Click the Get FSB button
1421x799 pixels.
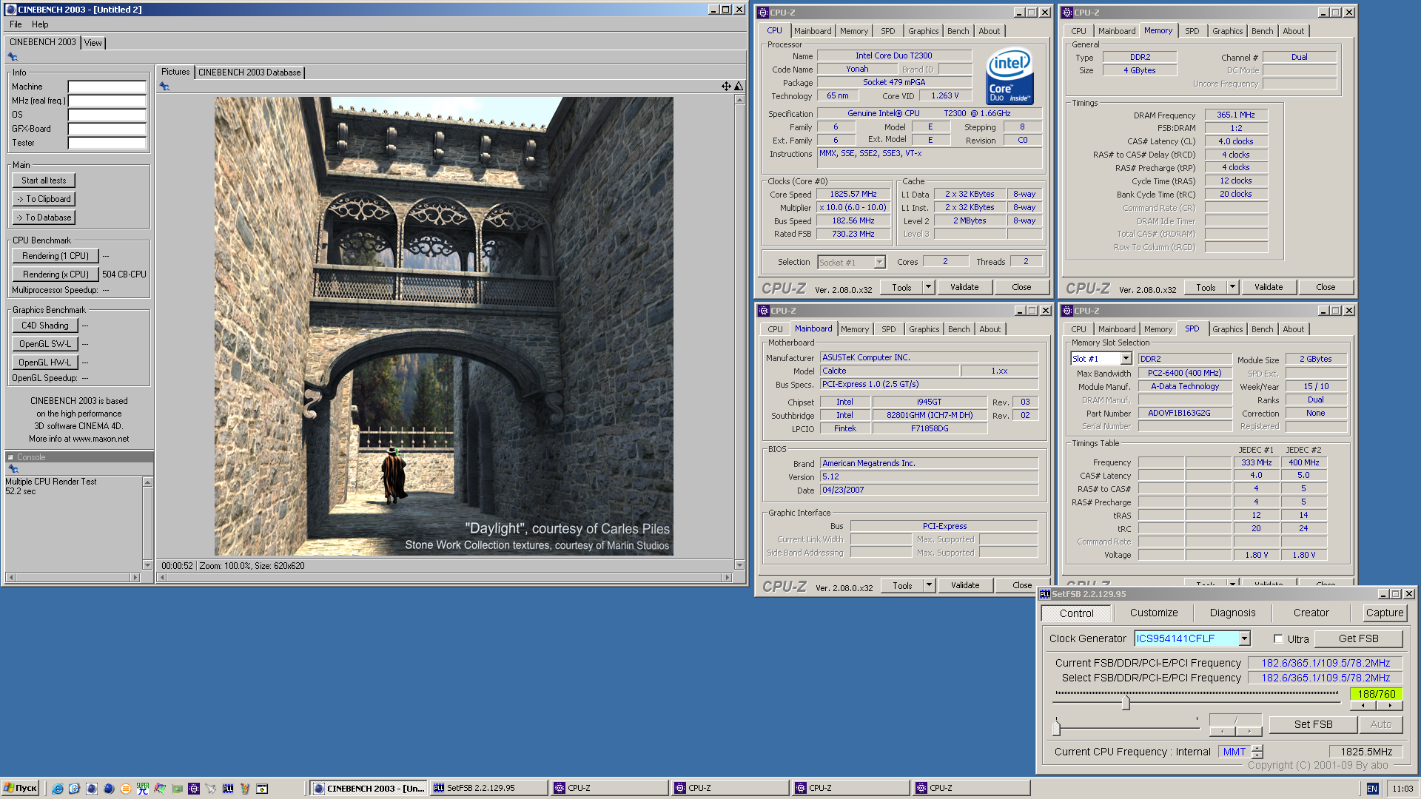1358,638
